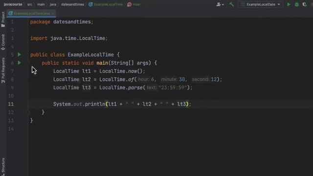Click 'java.time.LocalTime' import text
This screenshot has height=176, width=313.
[x=78, y=38]
